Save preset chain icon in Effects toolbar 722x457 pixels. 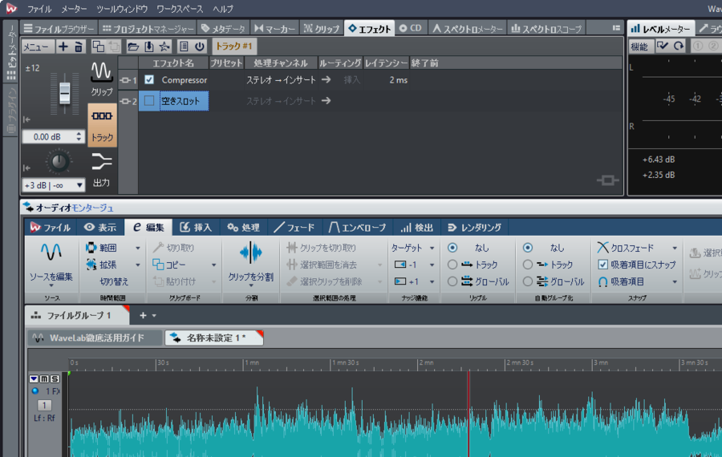(x=148, y=46)
